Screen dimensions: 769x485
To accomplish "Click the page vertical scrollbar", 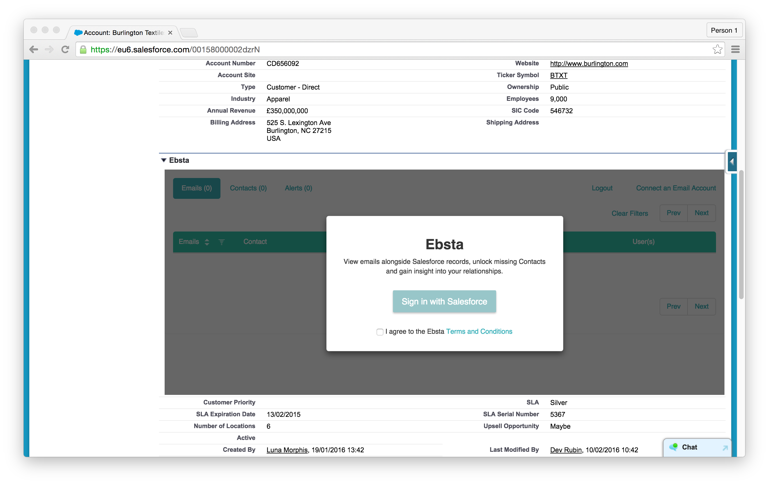I will 741,235.
